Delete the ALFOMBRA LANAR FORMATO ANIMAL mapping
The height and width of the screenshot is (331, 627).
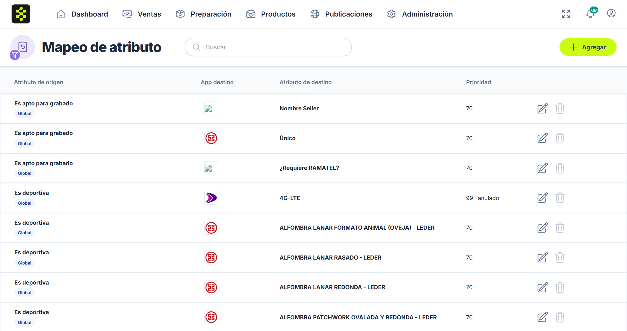tap(560, 228)
